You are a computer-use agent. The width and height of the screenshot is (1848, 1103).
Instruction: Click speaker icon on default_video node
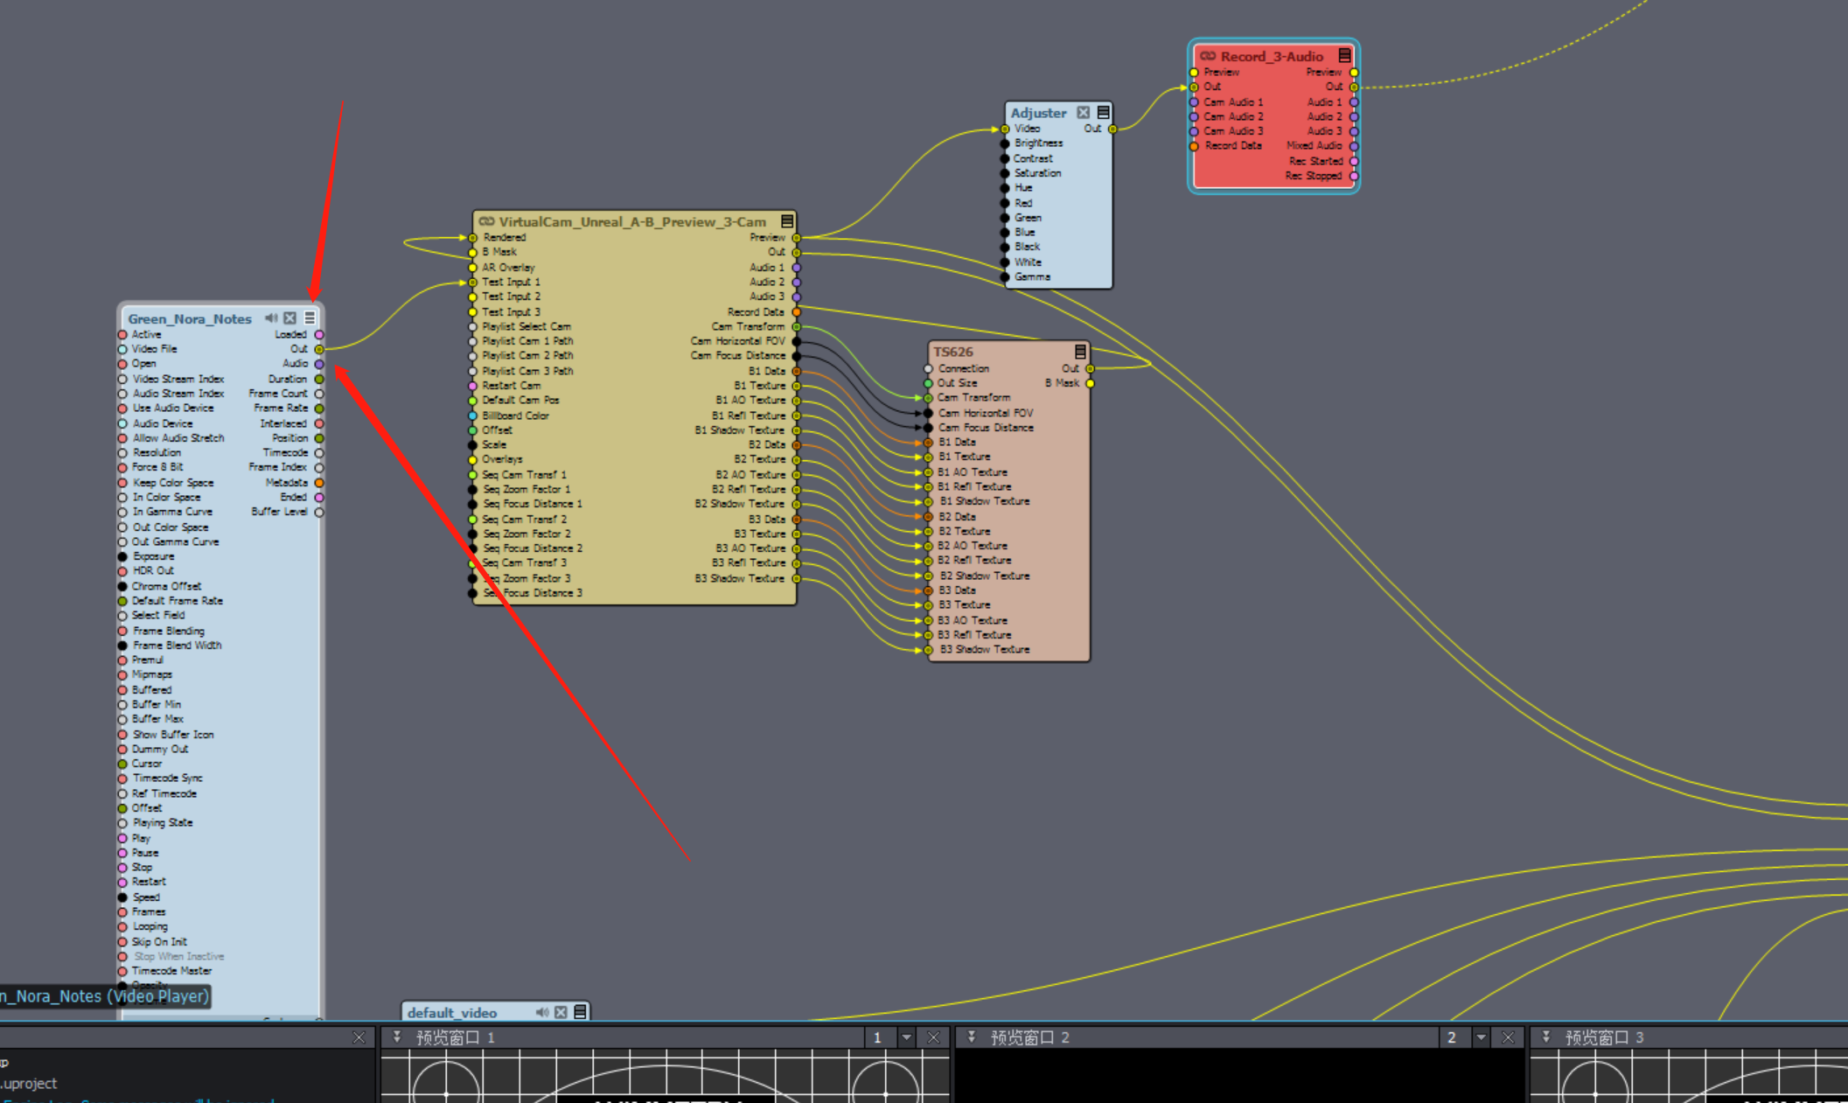[x=541, y=1012]
